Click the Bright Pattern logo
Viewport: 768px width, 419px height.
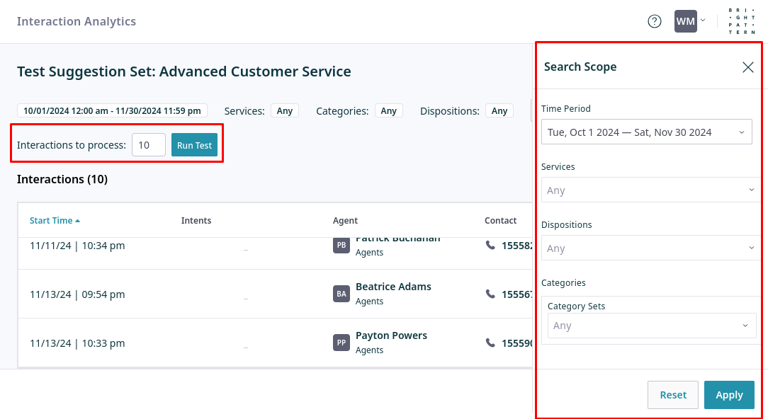point(742,21)
